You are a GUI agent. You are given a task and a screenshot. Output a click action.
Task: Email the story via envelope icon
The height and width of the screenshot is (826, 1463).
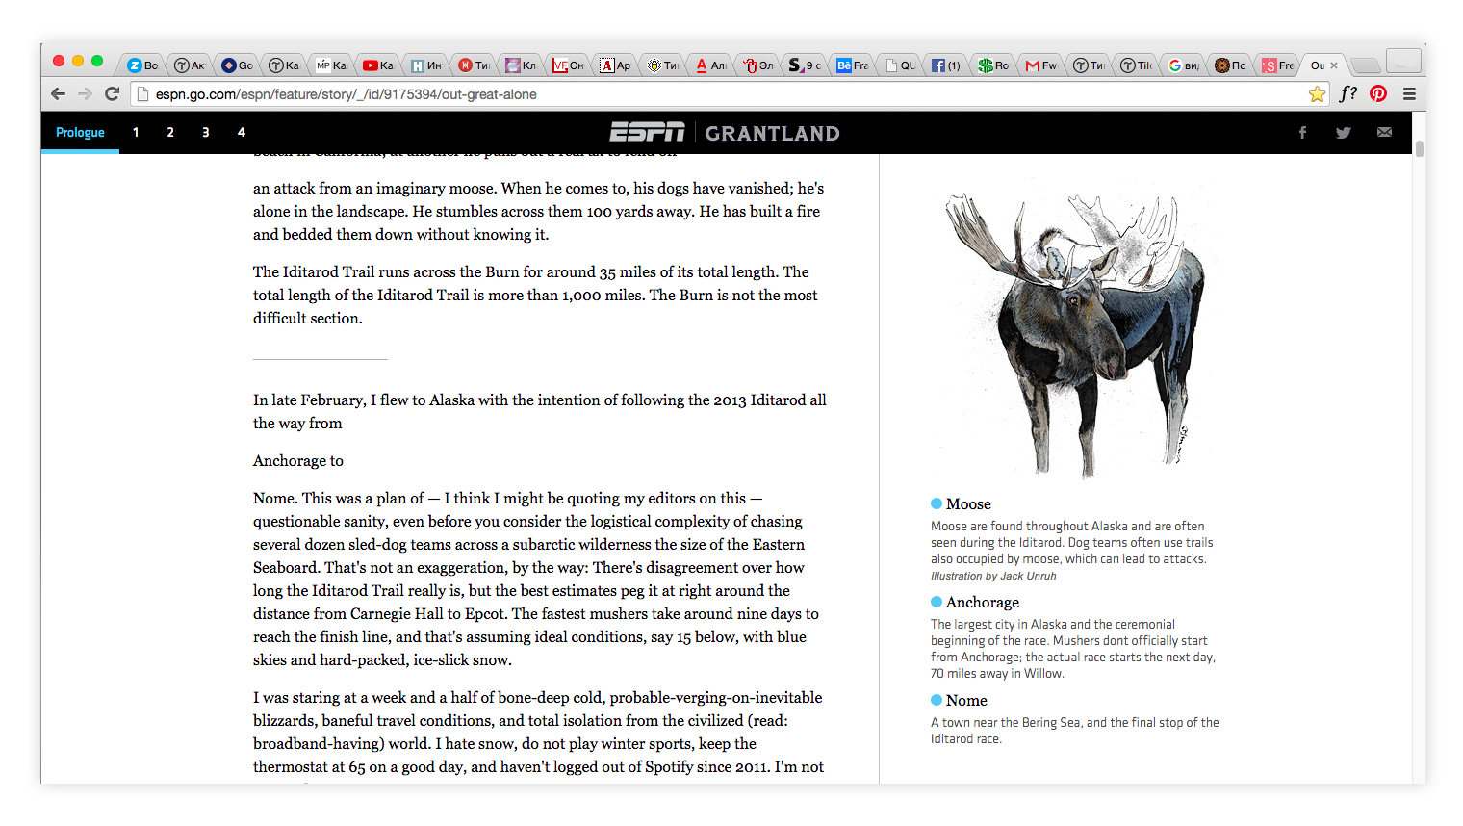pyautogui.click(x=1384, y=133)
